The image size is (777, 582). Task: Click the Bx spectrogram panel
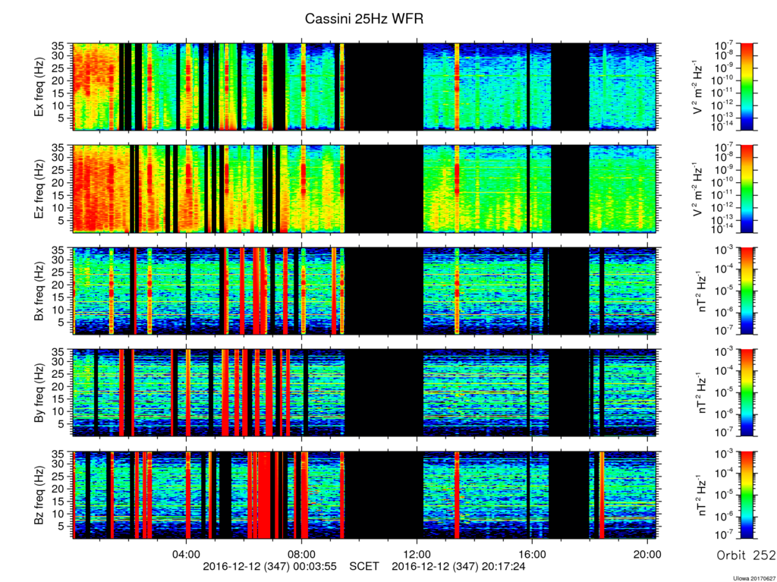(365, 291)
